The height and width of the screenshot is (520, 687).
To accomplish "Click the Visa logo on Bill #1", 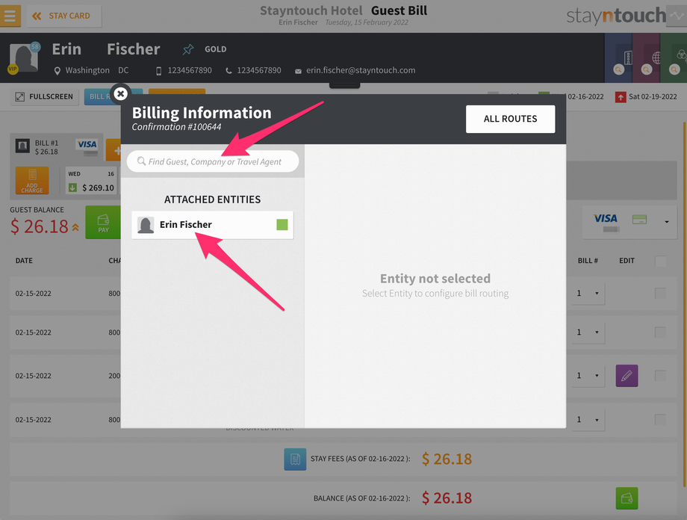I will coord(87,144).
